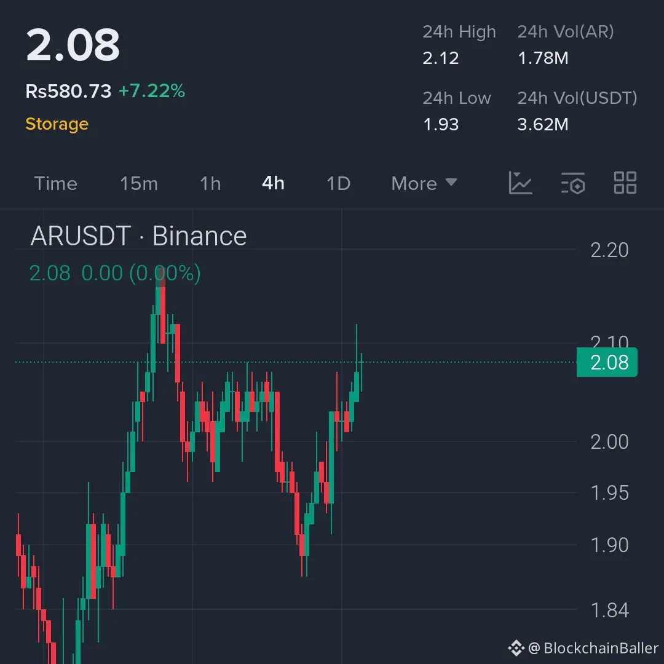The height and width of the screenshot is (664, 664).
Task: Click the 24h High label
Action: tap(459, 32)
